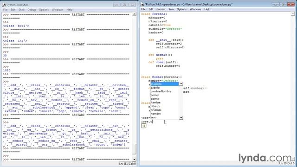Screen dimensions: 297x167
Task: Open Windows menu in operadores.py editor
Action: [x=195, y=9]
